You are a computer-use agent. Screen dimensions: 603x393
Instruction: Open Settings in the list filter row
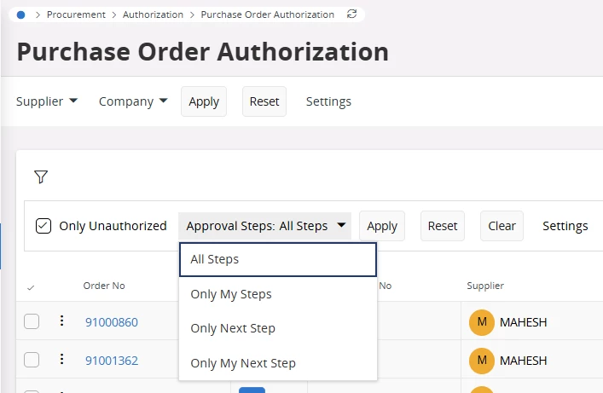(x=565, y=226)
